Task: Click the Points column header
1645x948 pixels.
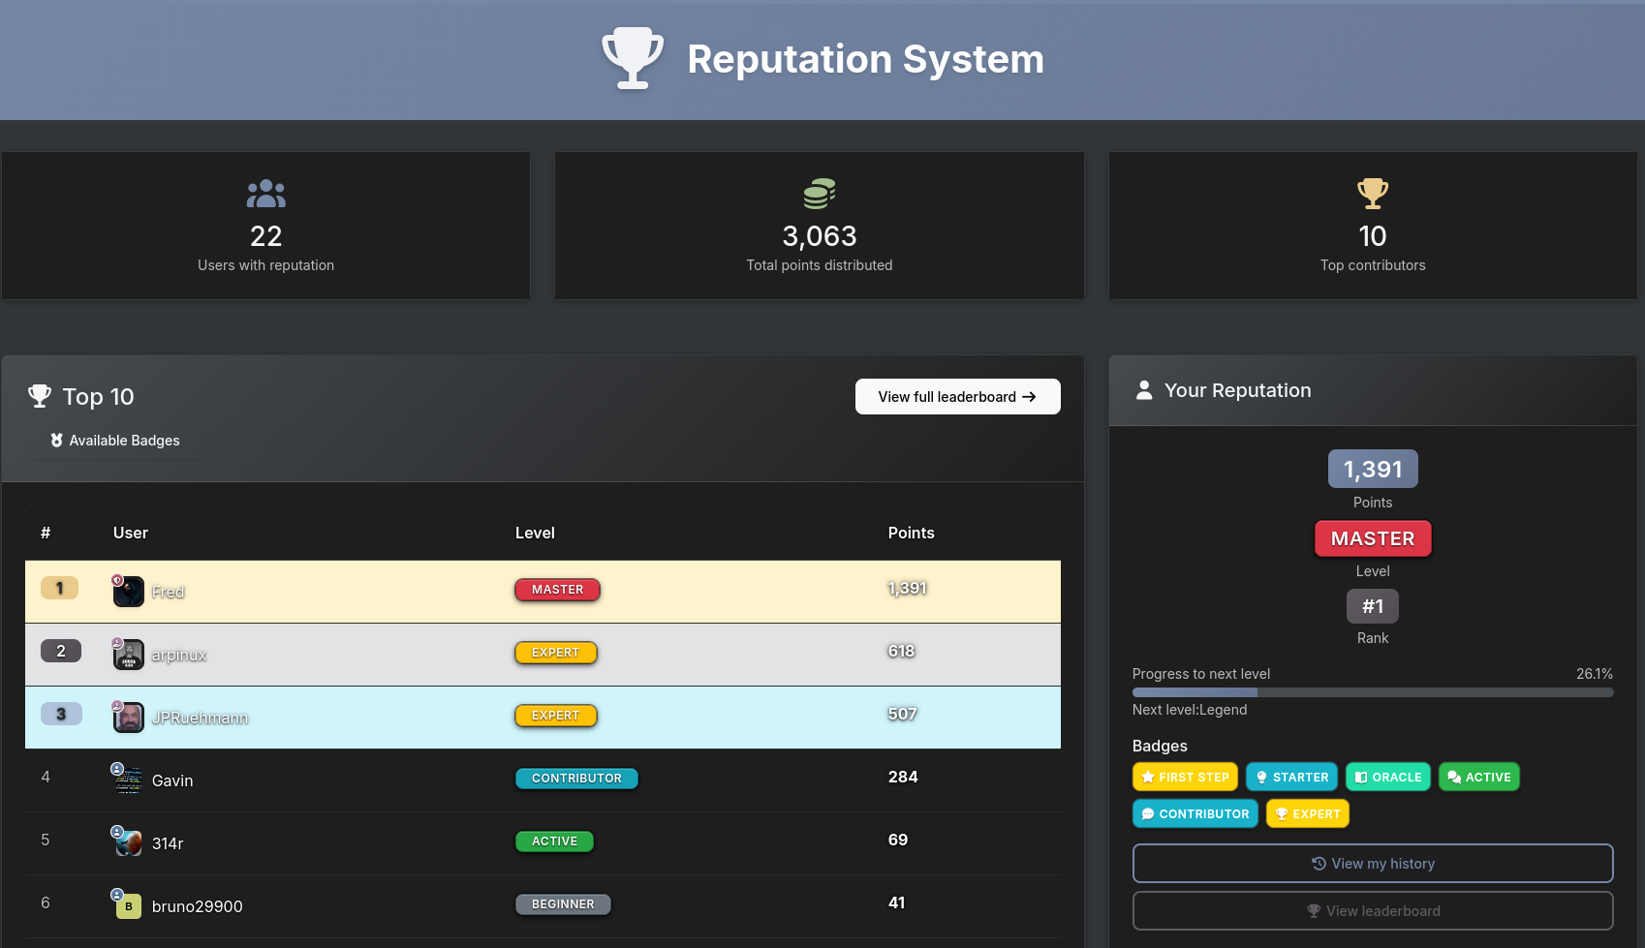Action: tap(911, 534)
